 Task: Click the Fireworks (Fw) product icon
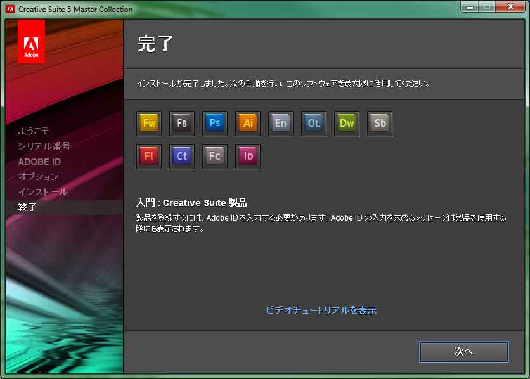pyautogui.click(x=149, y=124)
